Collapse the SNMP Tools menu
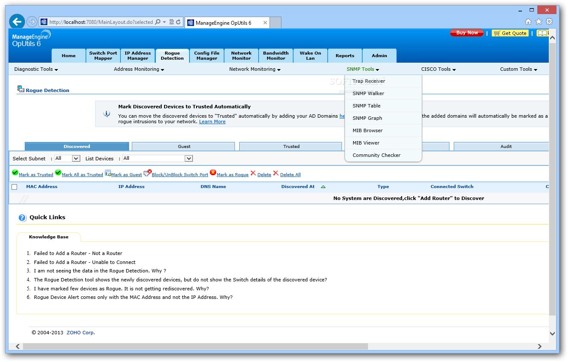The height and width of the screenshot is (362, 568). pyautogui.click(x=363, y=69)
